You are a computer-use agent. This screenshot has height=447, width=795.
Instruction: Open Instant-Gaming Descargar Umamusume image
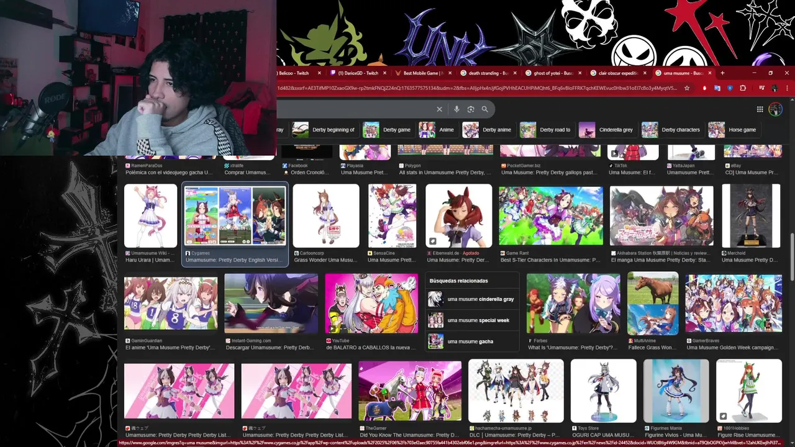[x=271, y=304]
